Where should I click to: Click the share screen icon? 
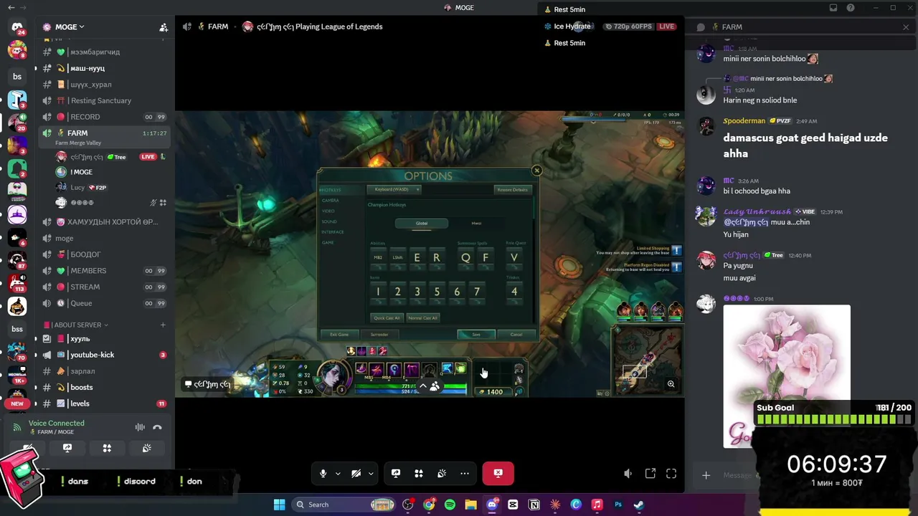point(396,473)
